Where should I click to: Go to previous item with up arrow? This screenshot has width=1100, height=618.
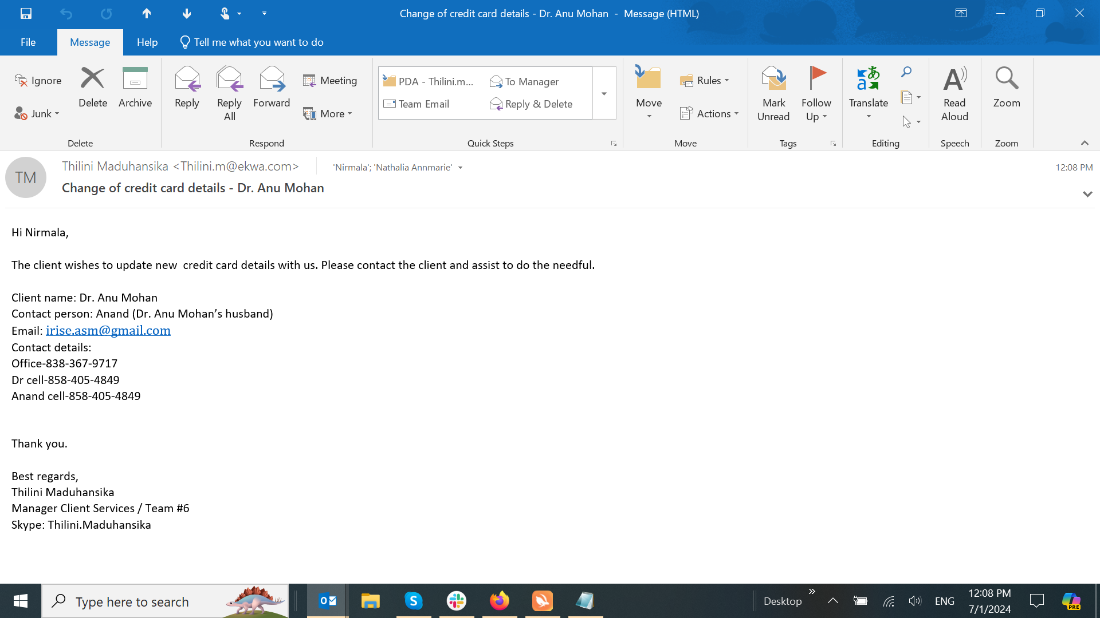[x=147, y=13]
